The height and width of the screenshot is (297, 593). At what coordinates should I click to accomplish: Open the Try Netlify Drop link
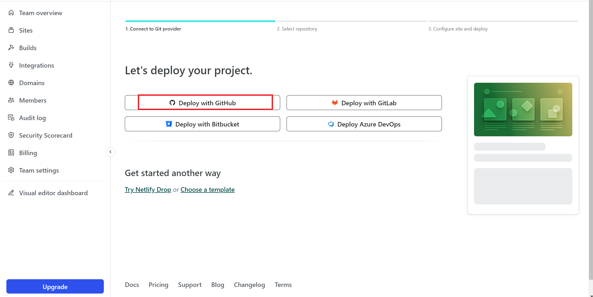(x=148, y=190)
